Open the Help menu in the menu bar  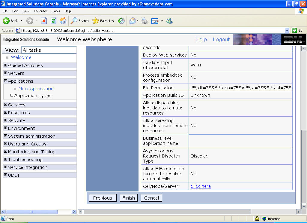coord(67,11)
